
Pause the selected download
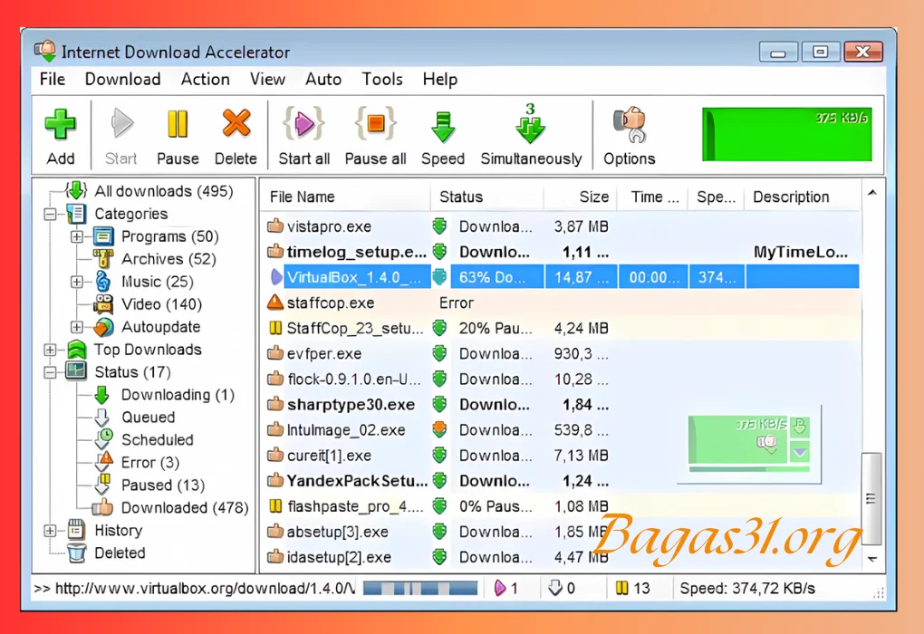click(177, 133)
